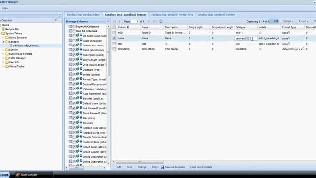Screen dimensions: 316x178
Task: Click the refresh icon in the paging toolbar
Action: pos(160,21)
